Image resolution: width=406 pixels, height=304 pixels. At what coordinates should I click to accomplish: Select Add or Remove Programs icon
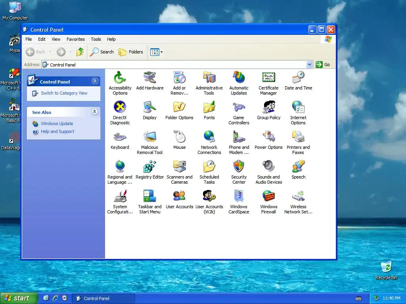click(x=180, y=77)
